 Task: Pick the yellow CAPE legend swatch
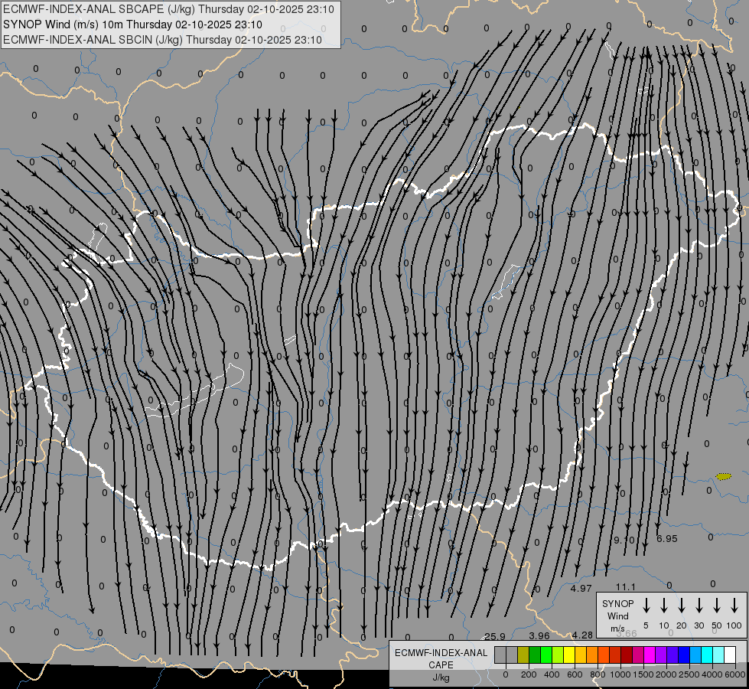point(569,655)
